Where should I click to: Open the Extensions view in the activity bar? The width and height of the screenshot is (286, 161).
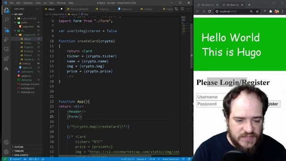tap(6, 59)
